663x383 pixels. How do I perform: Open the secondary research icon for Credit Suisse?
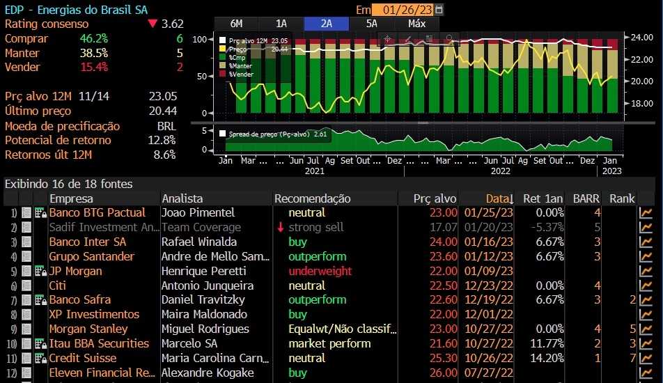tap(40, 359)
